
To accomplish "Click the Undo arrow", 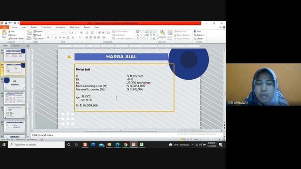I will point(9,23).
